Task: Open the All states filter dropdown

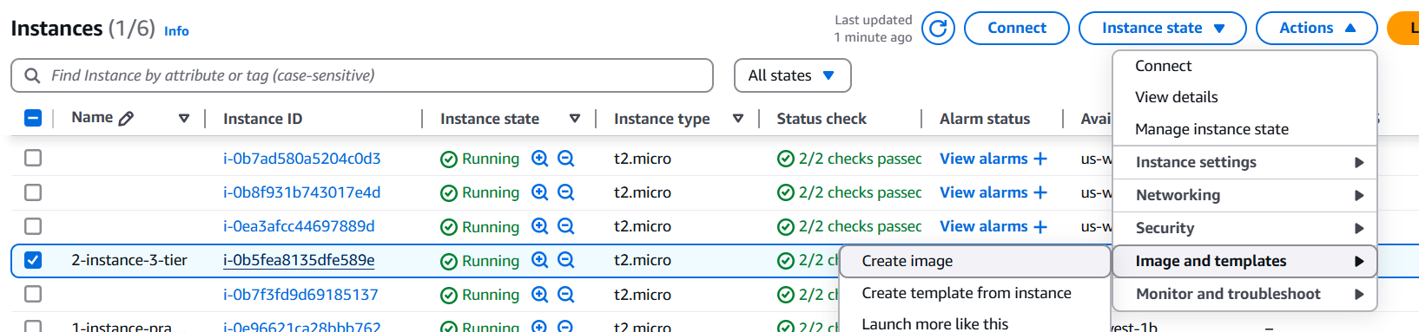Action: pyautogui.click(x=793, y=75)
